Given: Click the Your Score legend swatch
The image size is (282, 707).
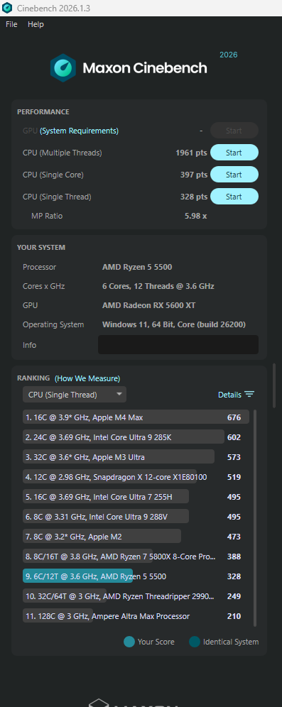Looking at the screenshot, I should pyautogui.click(x=129, y=642).
